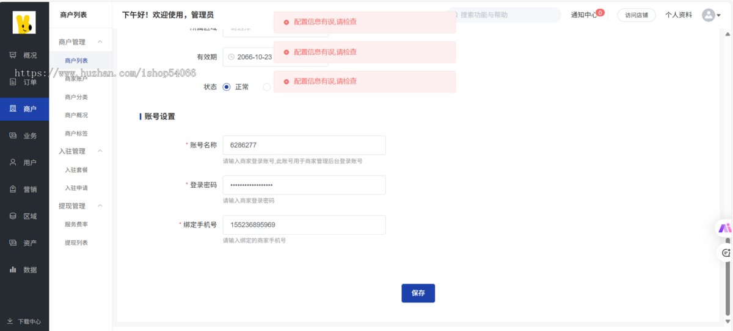This screenshot has width=733, height=331.
Task: Click the 登录密码 input field
Action: coord(304,185)
